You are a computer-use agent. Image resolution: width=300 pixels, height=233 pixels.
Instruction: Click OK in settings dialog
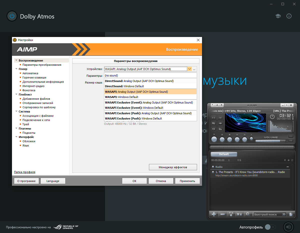click(134, 181)
